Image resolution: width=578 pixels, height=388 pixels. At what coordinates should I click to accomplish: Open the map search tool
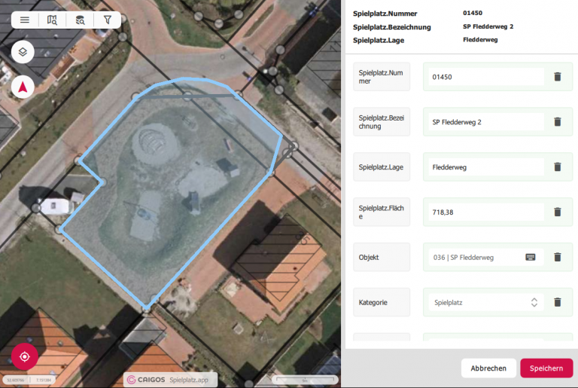click(52, 20)
